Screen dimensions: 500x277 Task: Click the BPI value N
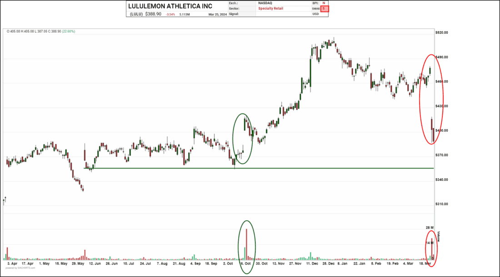[x=324, y=3]
